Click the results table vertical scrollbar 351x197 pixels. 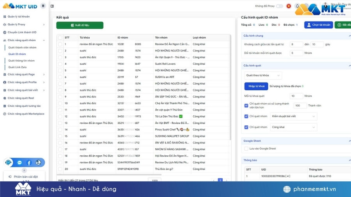coord(230,87)
